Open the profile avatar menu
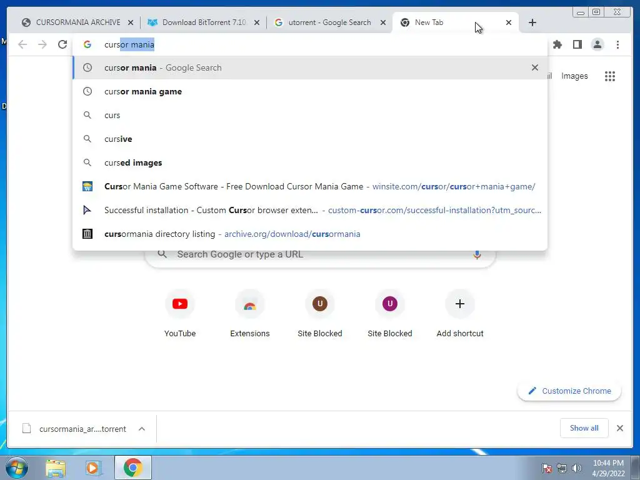 (597, 44)
